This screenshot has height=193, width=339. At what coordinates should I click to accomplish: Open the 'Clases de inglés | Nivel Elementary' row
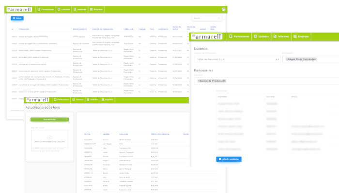point(100,37)
